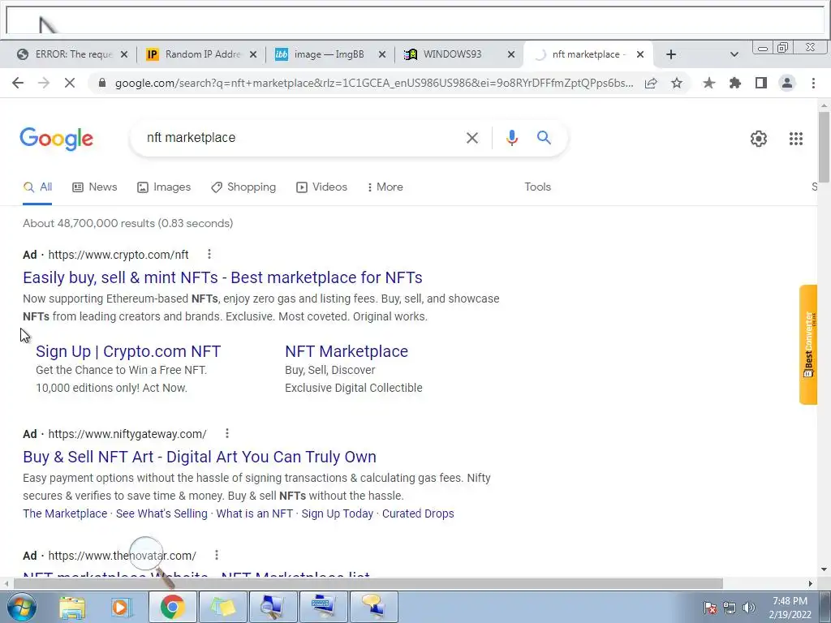Open a new browser tab
The width and height of the screenshot is (831, 623).
coord(671,54)
